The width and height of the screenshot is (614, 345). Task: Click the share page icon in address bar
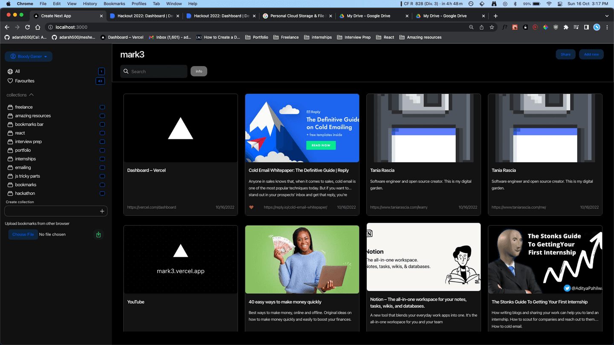pos(481,27)
